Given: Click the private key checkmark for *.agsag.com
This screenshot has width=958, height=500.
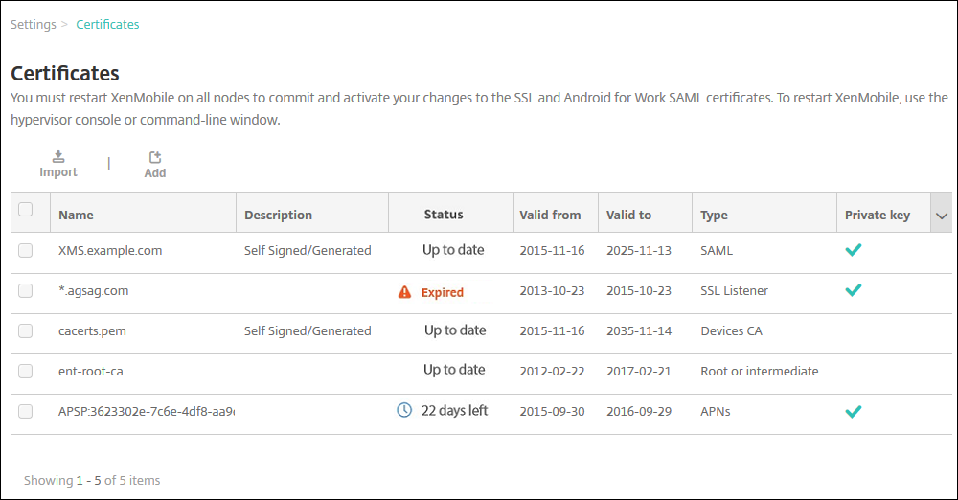Looking at the screenshot, I should [853, 290].
